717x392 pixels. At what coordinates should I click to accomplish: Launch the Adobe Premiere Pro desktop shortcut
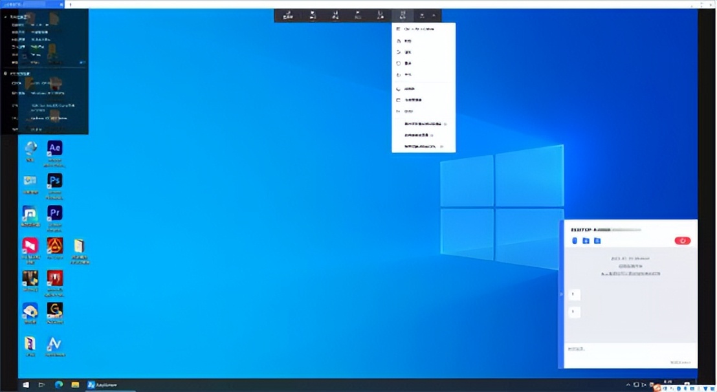(55, 213)
